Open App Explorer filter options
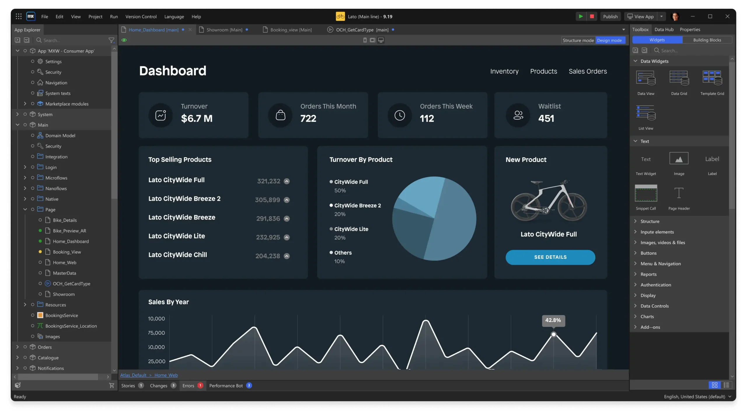The image size is (747, 414). click(x=111, y=40)
